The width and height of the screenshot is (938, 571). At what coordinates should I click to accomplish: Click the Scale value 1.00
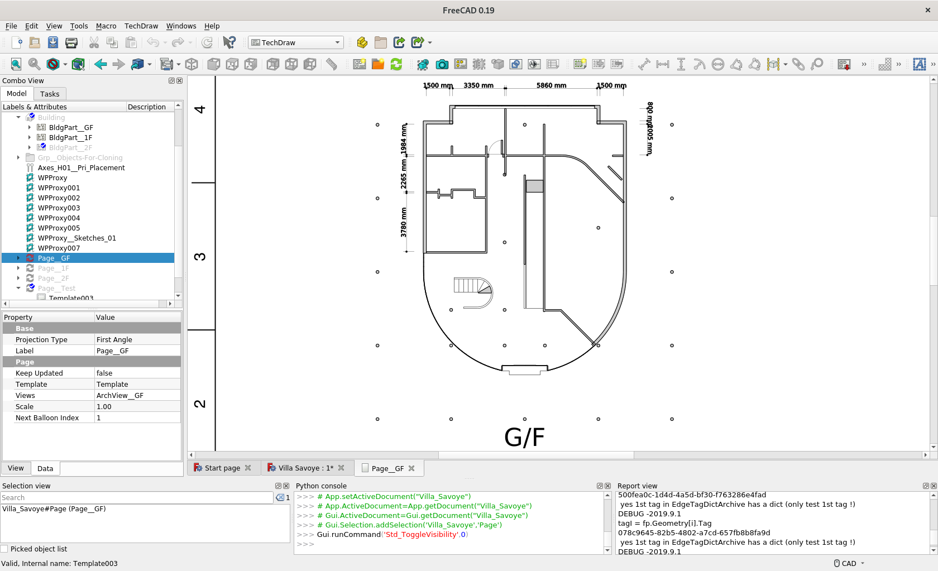click(x=138, y=406)
